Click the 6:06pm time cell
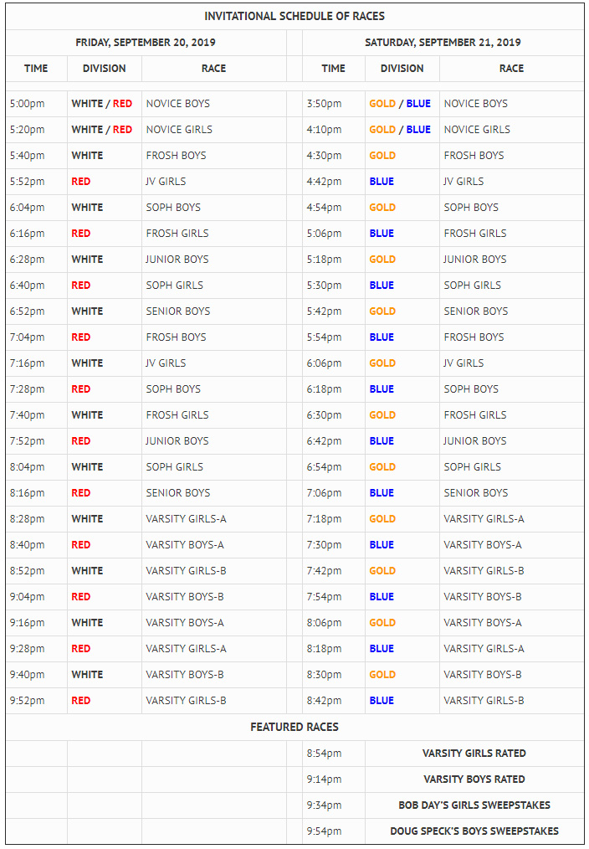 point(334,363)
